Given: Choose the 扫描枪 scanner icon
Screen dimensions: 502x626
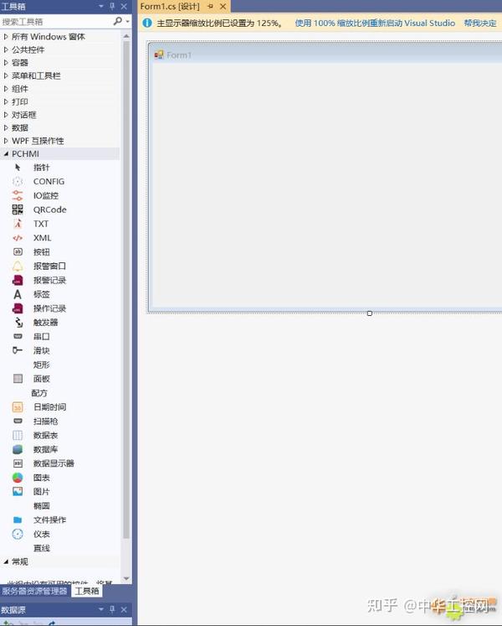Looking at the screenshot, I should point(18,421).
